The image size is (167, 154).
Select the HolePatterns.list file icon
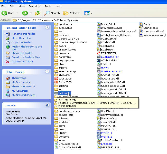tap(99, 71)
